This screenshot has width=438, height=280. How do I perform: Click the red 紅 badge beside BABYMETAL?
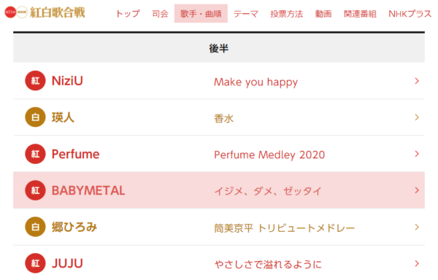(35, 190)
